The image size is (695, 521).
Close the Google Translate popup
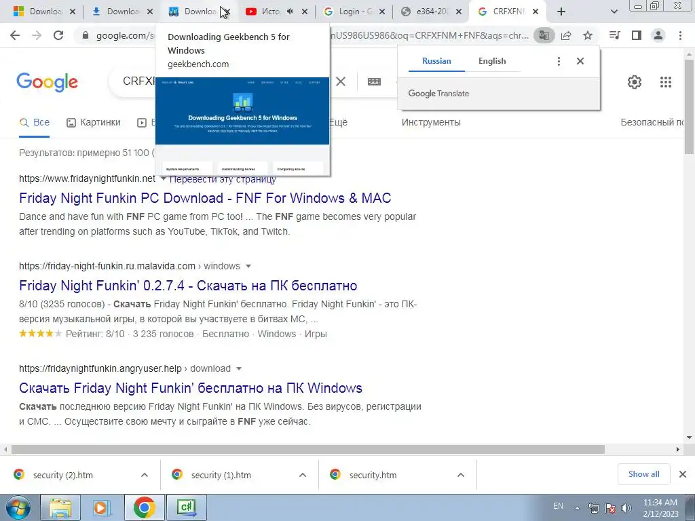point(580,61)
